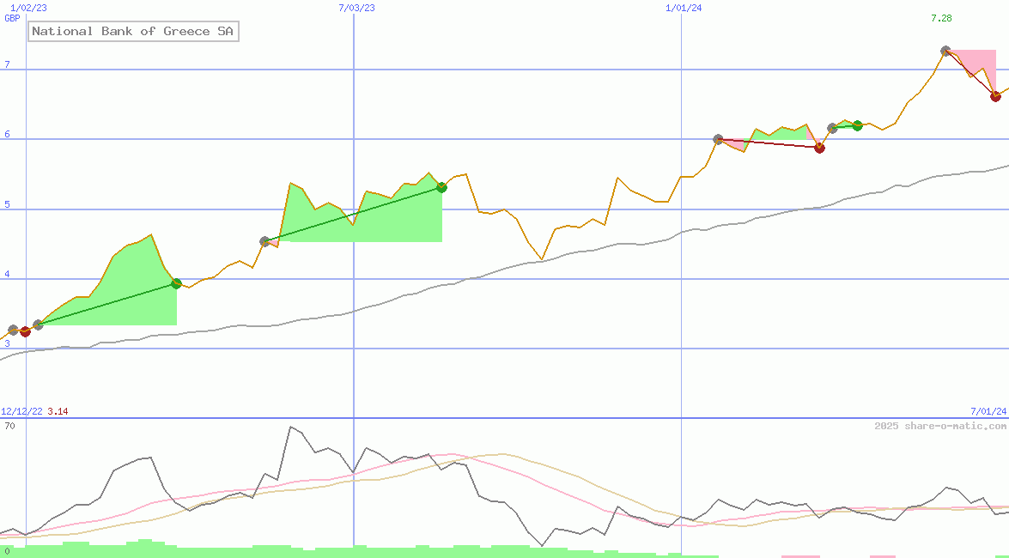Click the red 3.14 low value label

(x=58, y=412)
